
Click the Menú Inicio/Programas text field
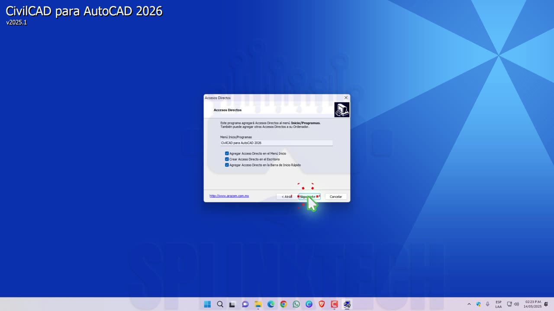pos(277,143)
